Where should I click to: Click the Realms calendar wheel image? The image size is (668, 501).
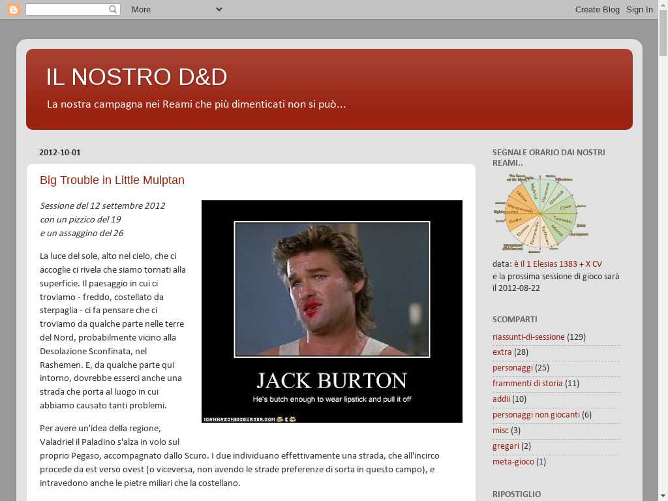pos(541,213)
